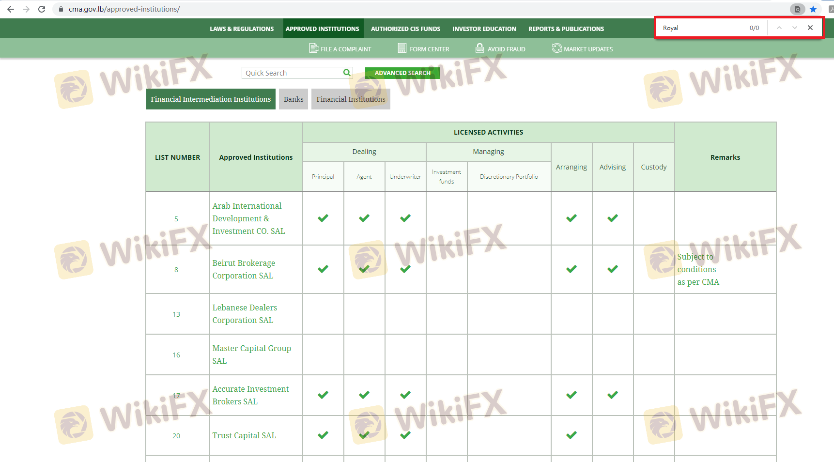Open Authorized CIS Funds menu
Screen dimensions: 834x462
(x=405, y=29)
